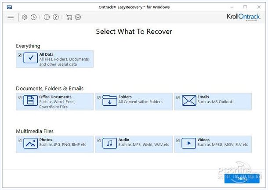The image size is (268, 190).
Task: Click the Office Documents page icon
Action: [31, 100]
